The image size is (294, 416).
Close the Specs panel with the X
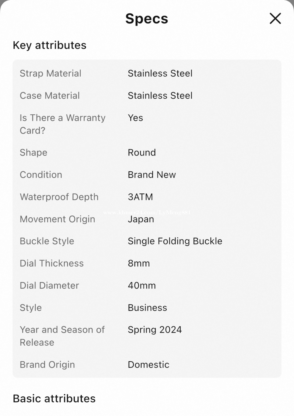(275, 18)
